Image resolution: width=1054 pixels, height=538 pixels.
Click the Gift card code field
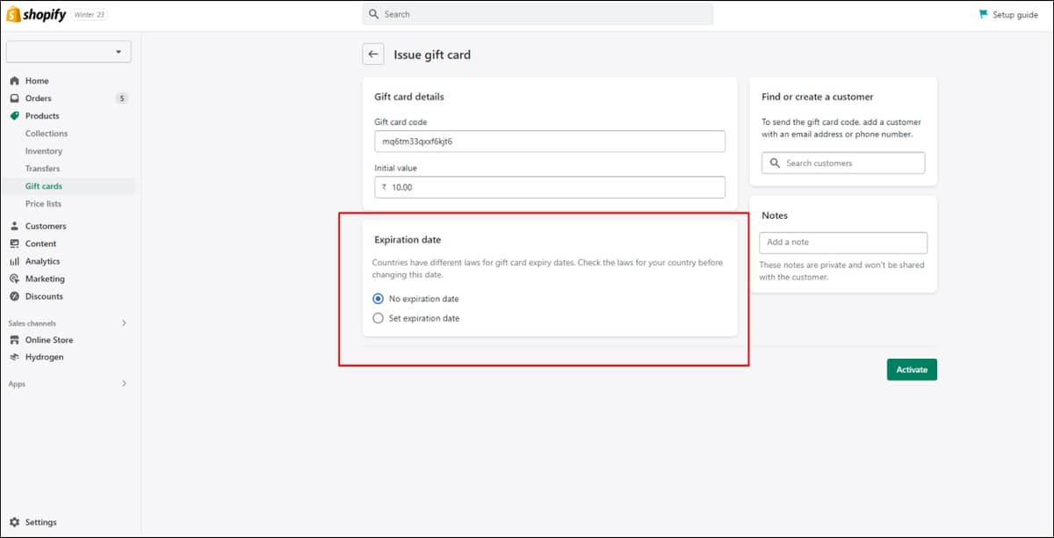click(x=550, y=142)
